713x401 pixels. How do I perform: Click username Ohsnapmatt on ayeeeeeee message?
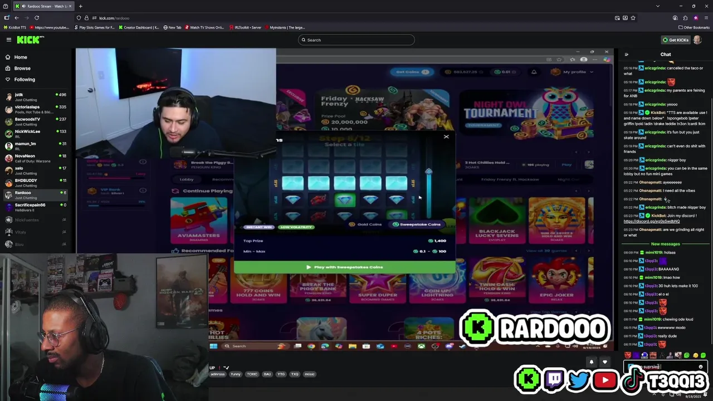pyautogui.click(x=650, y=182)
